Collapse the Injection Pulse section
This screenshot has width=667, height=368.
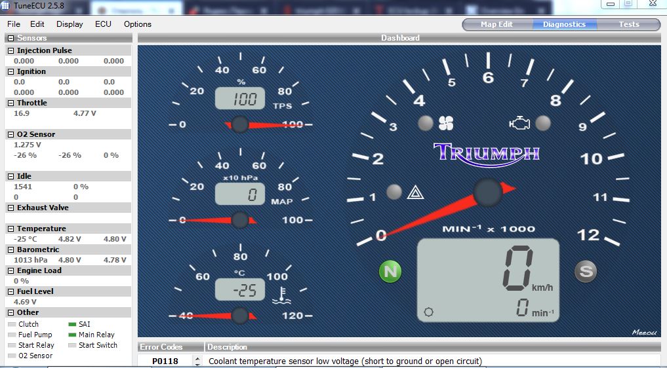point(10,50)
